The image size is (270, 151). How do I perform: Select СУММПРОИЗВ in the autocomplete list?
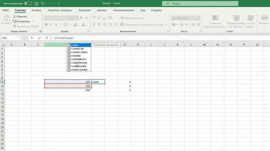[79, 63]
